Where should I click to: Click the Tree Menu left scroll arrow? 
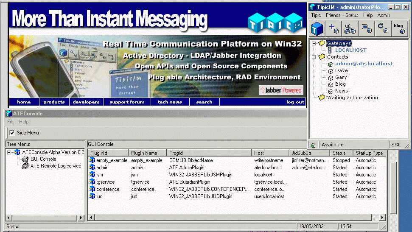(x=8, y=218)
